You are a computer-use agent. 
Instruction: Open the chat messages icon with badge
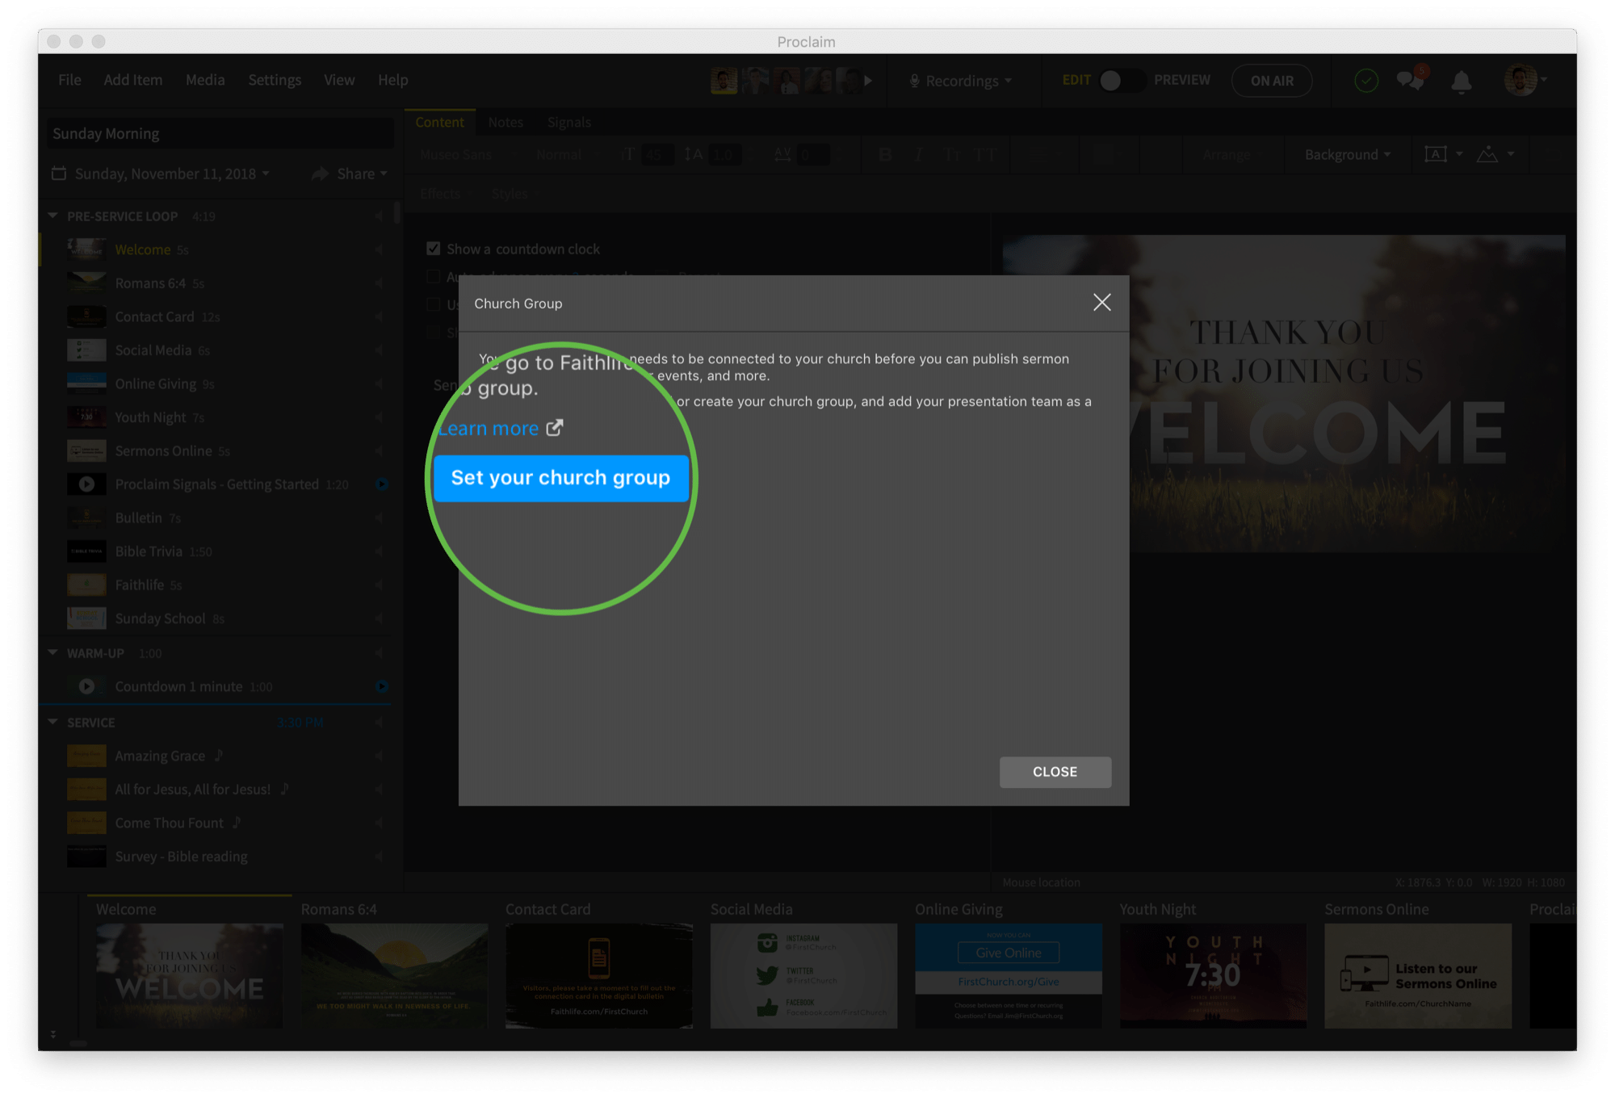click(x=1411, y=79)
